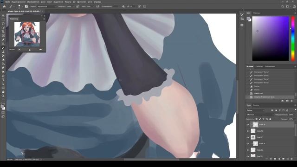Screen dimensions: 297x167
Task: Select the Move tool
Action: point(3,15)
